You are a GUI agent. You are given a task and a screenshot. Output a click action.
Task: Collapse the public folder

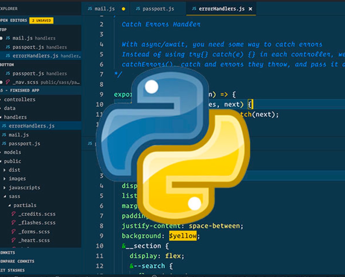(41, 161)
